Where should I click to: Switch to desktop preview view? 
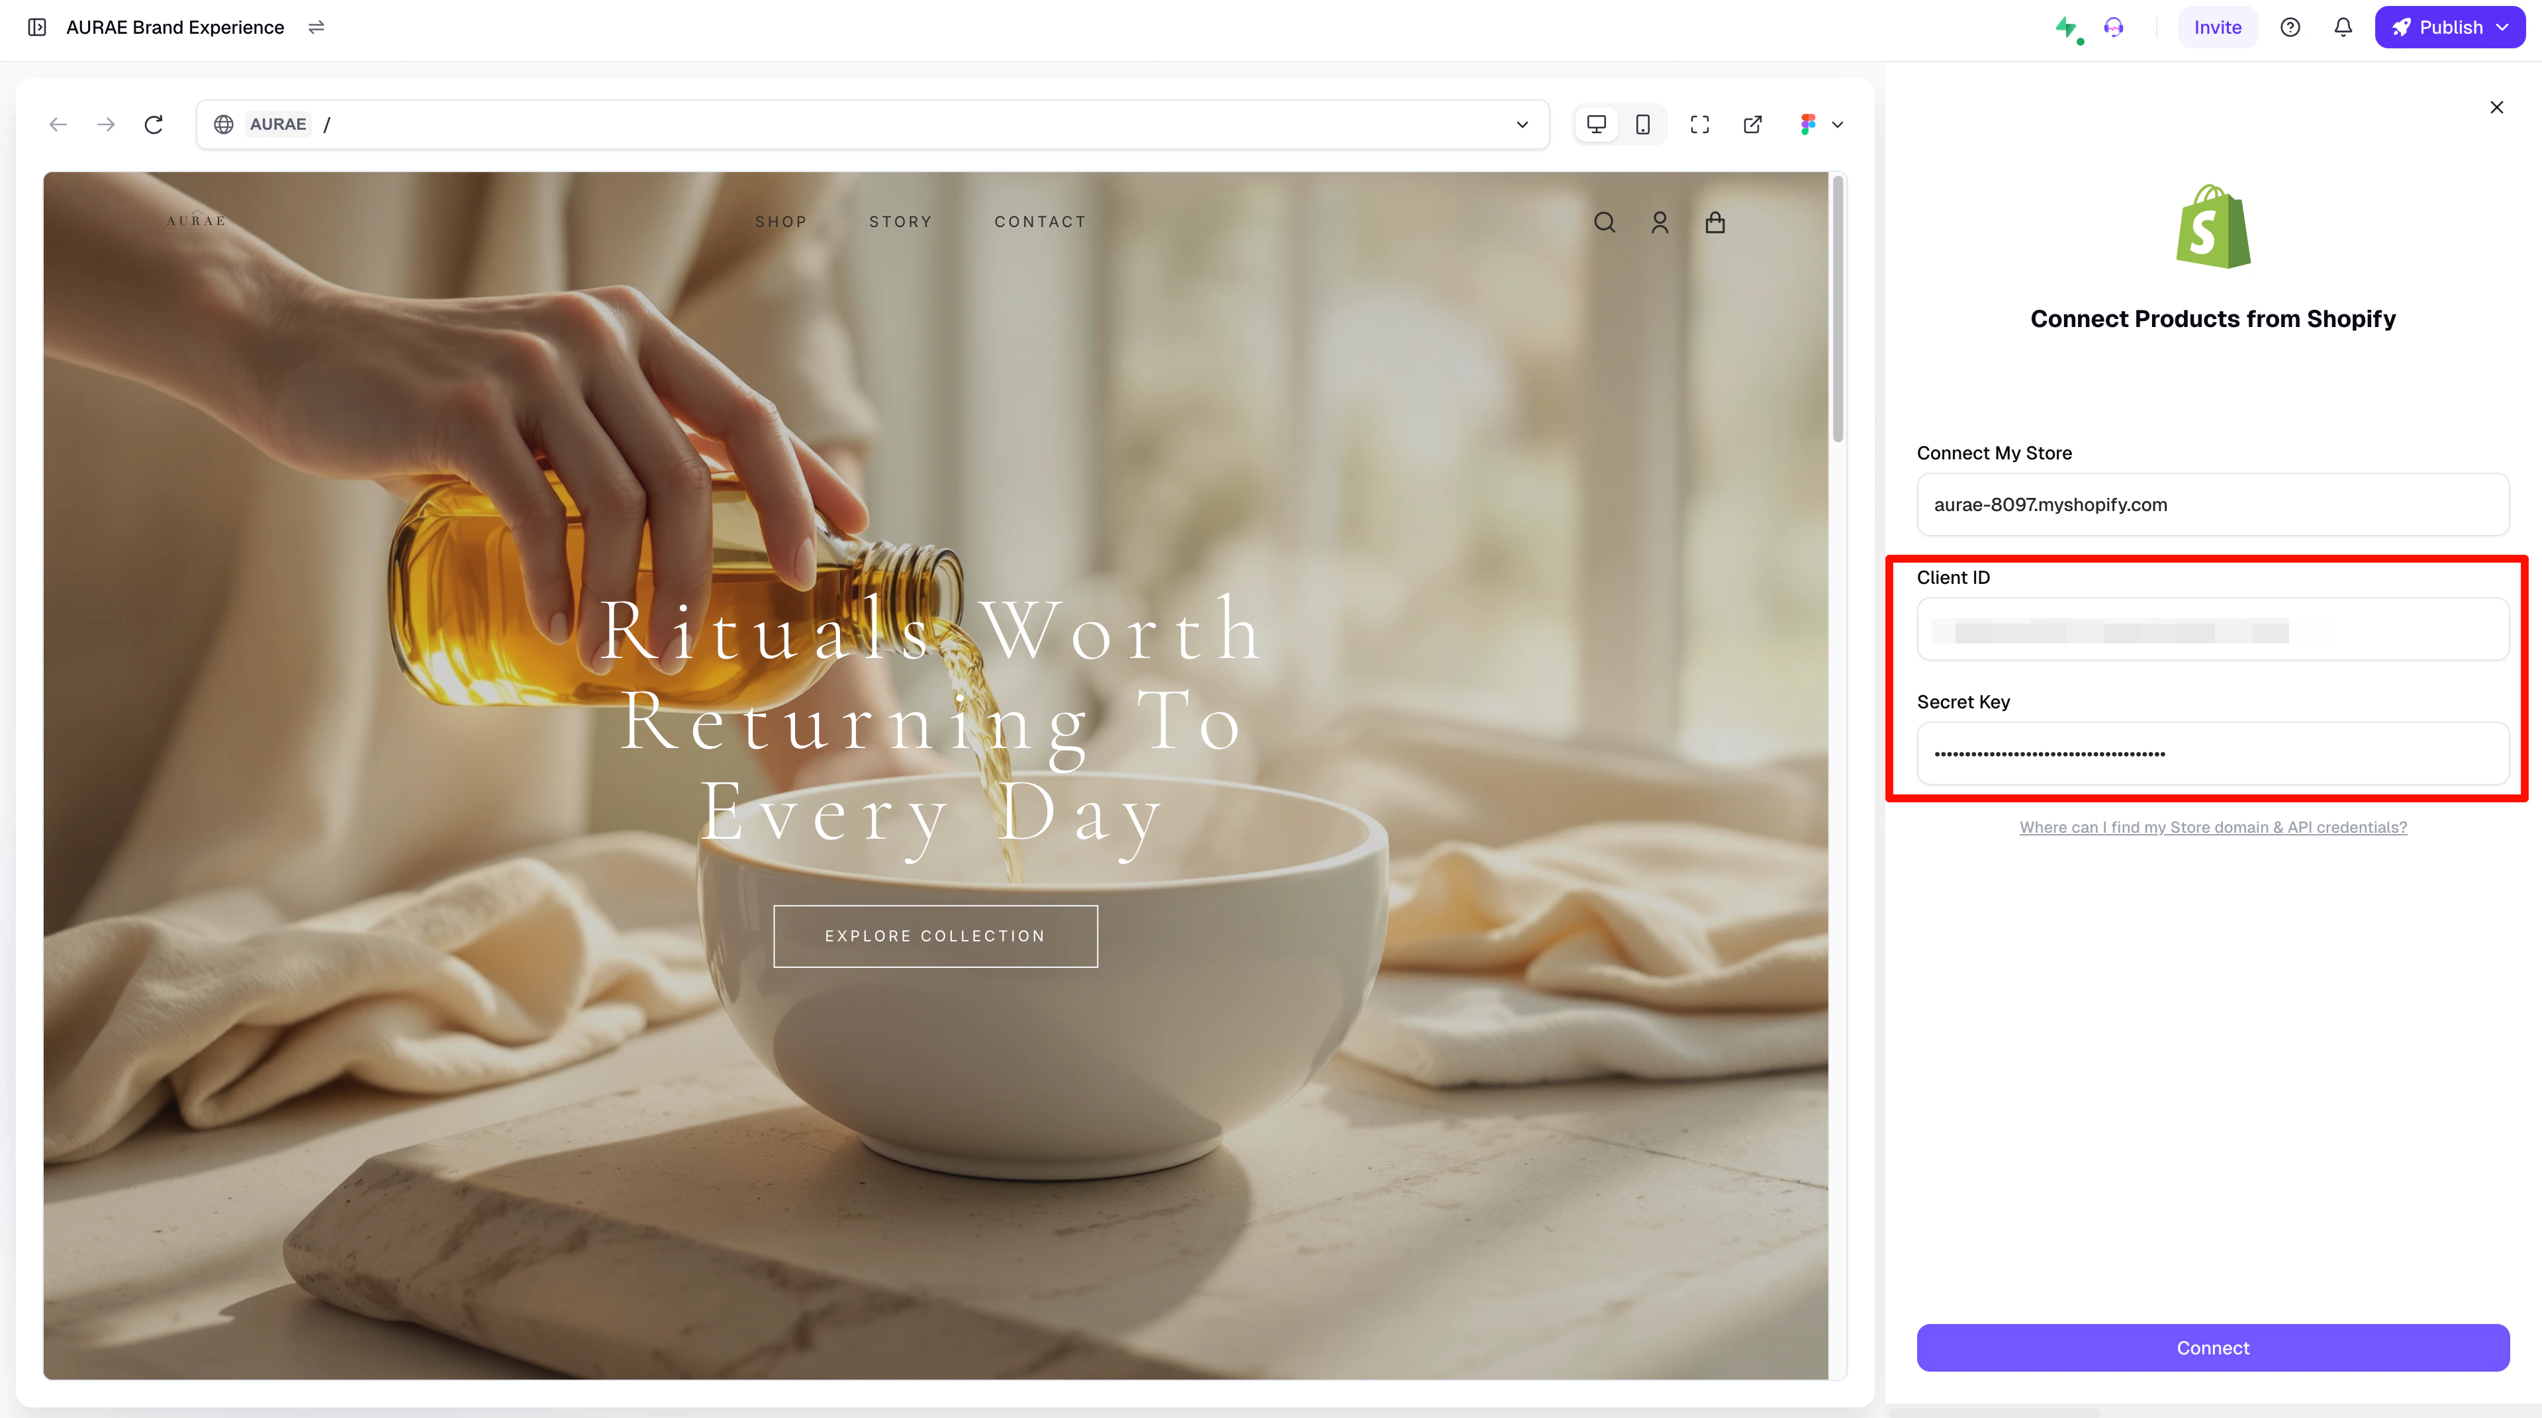point(1595,124)
